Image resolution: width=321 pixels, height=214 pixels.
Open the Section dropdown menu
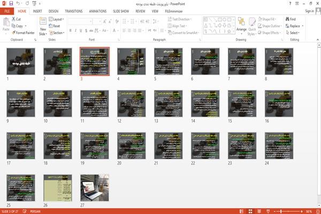pyautogui.click(x=57, y=33)
